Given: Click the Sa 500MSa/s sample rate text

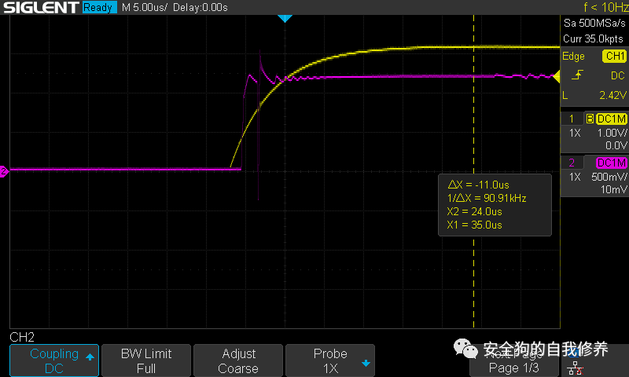Looking at the screenshot, I should pos(594,24).
